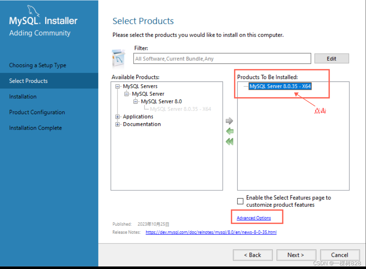Collapse the MySQL Servers tree node
Viewport: 366px width, 269px height.
click(117, 86)
